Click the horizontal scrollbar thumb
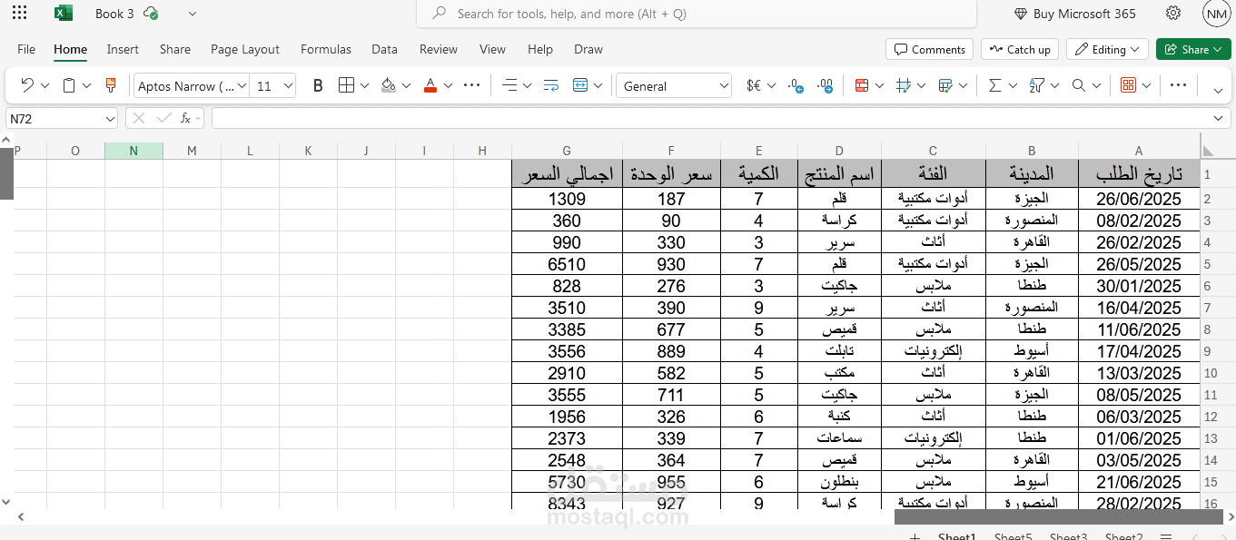 click(1059, 516)
